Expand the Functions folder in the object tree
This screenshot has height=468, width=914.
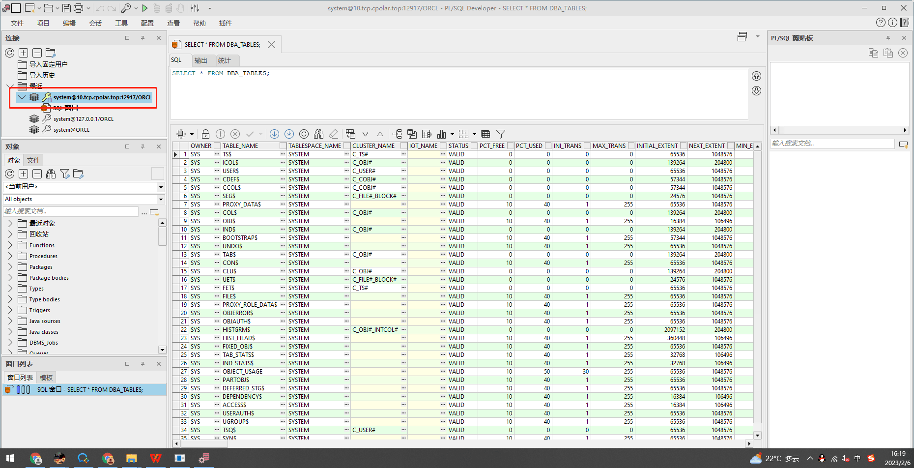tap(10, 245)
